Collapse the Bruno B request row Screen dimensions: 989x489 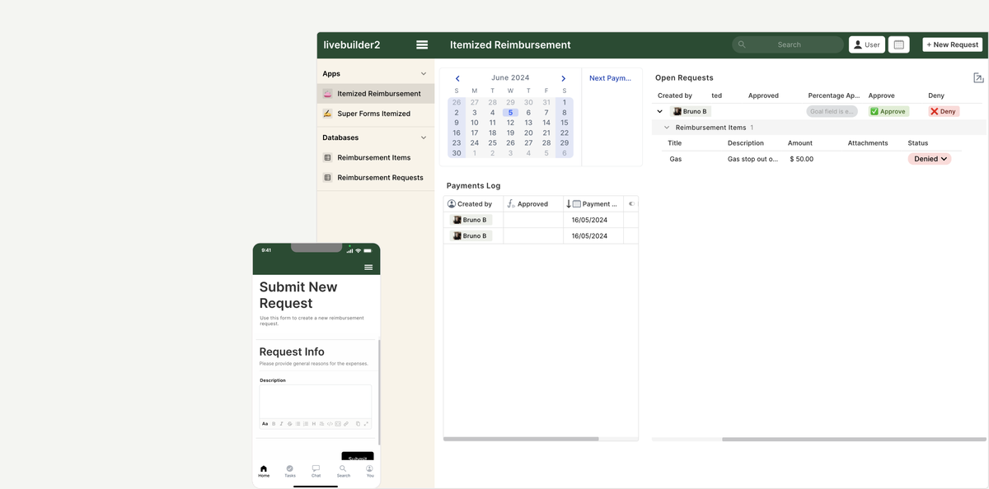point(659,110)
